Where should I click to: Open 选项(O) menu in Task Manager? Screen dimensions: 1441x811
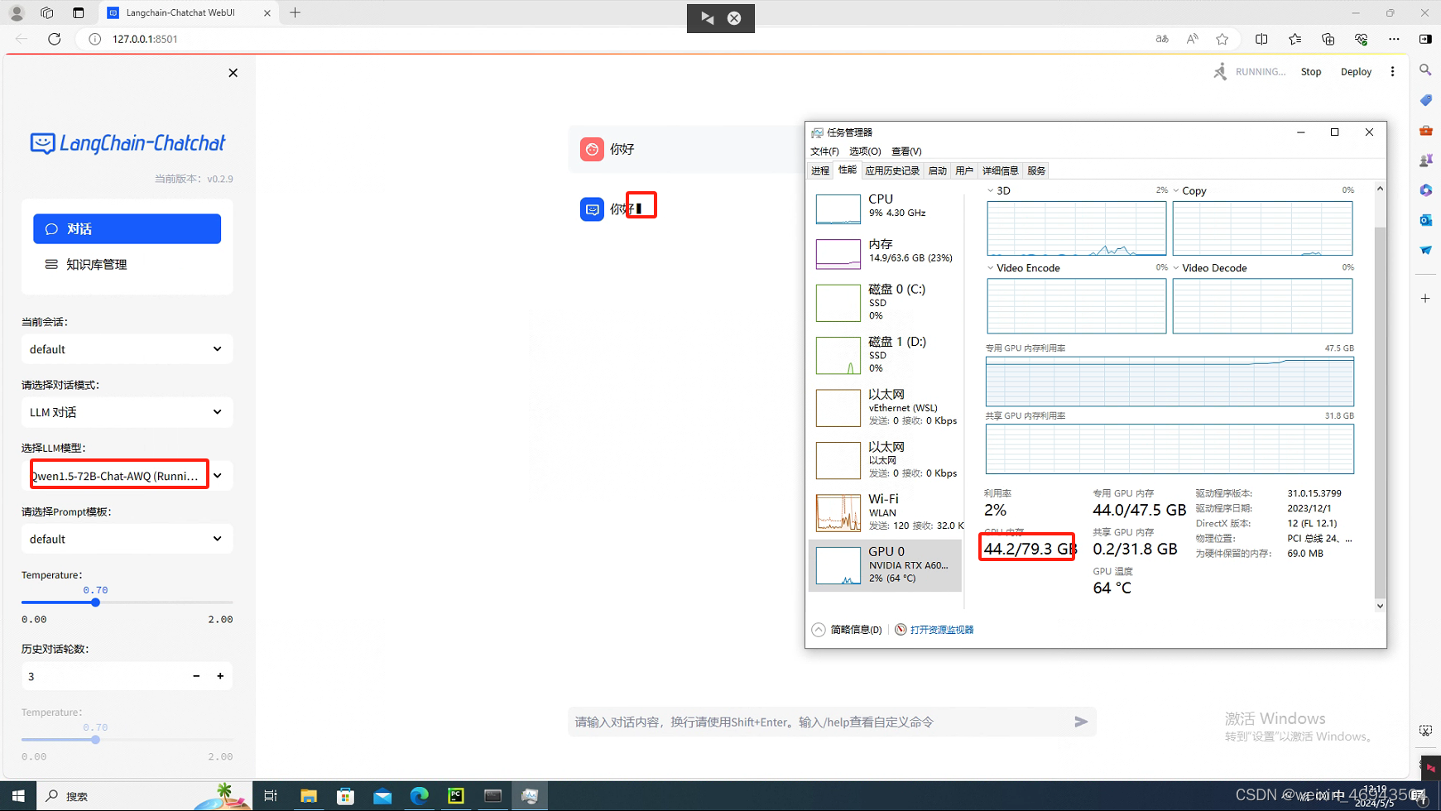[865, 151]
